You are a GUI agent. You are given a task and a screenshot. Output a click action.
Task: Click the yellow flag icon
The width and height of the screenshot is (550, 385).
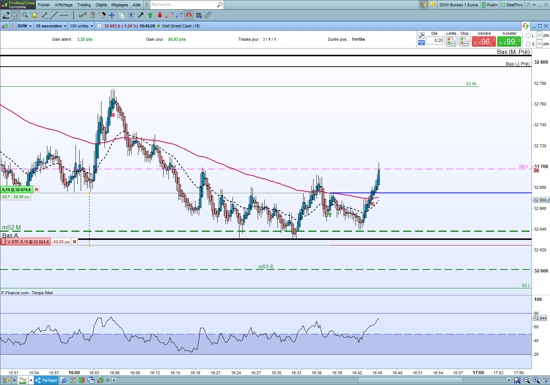point(432,5)
